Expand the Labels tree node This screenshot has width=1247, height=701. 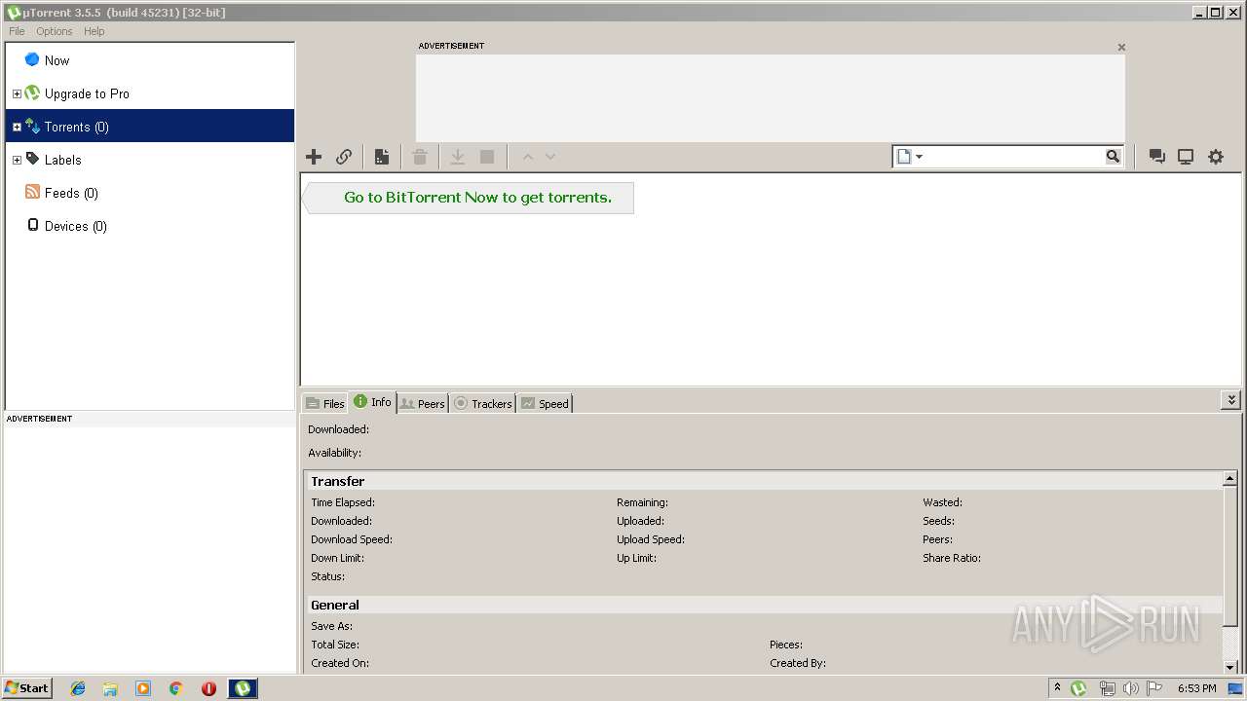17,160
